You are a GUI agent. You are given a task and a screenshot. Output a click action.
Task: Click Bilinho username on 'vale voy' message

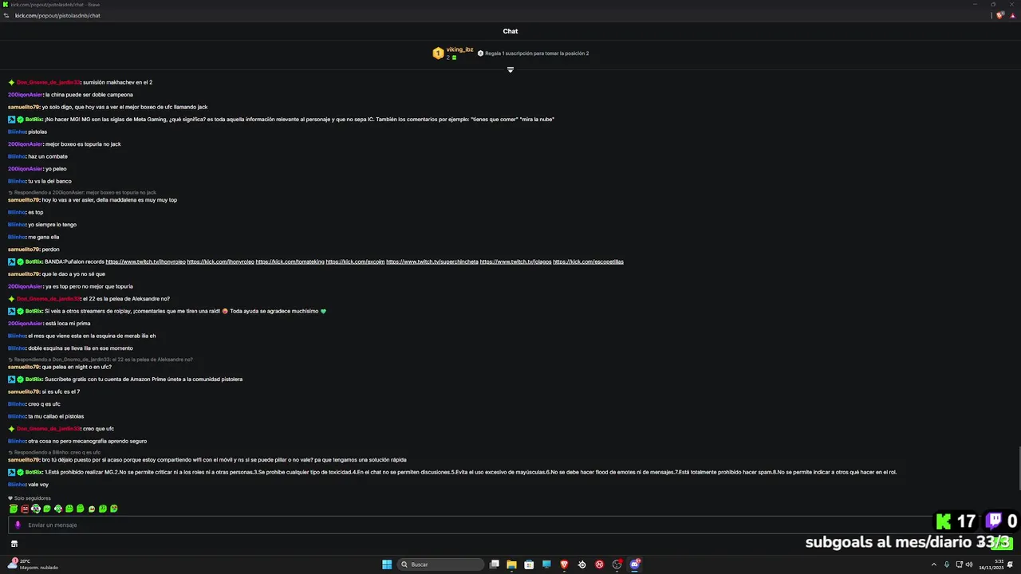point(18,485)
